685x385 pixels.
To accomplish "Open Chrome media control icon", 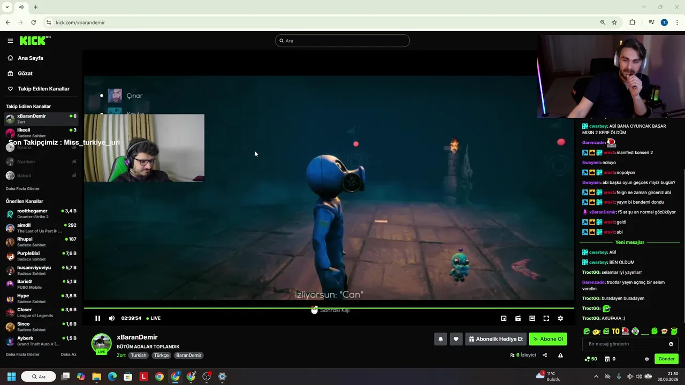I will tap(651, 22).
